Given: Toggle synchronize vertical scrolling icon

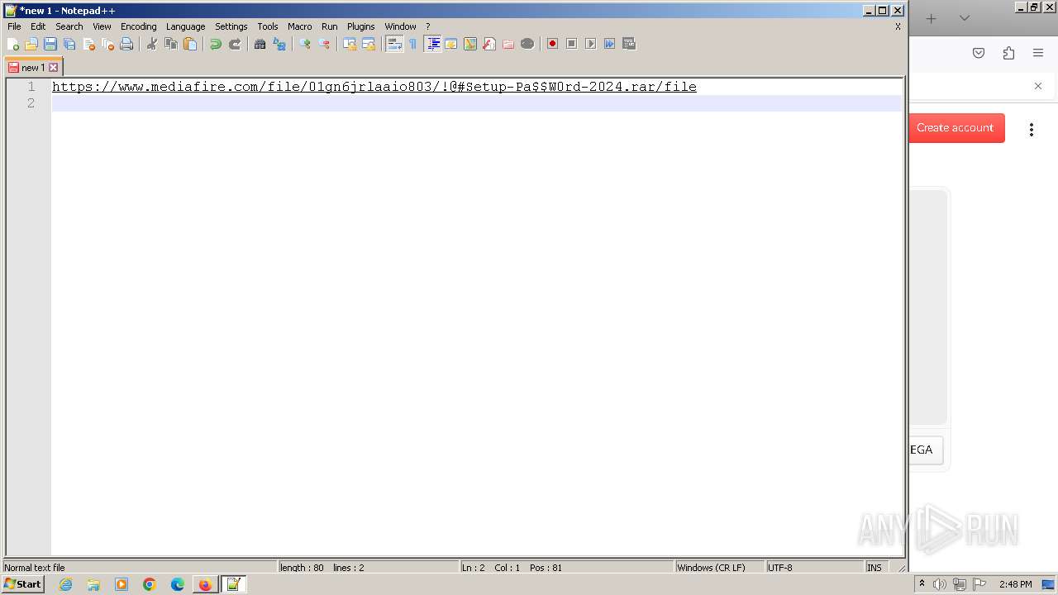Looking at the screenshot, I should tap(350, 44).
